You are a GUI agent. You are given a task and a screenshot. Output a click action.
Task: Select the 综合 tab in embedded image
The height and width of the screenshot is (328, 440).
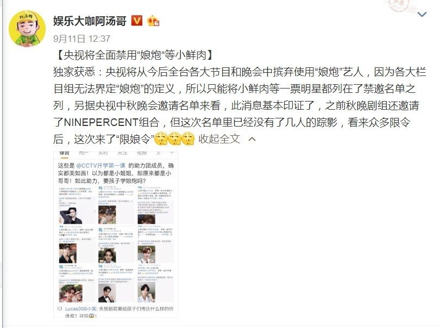tap(65, 153)
